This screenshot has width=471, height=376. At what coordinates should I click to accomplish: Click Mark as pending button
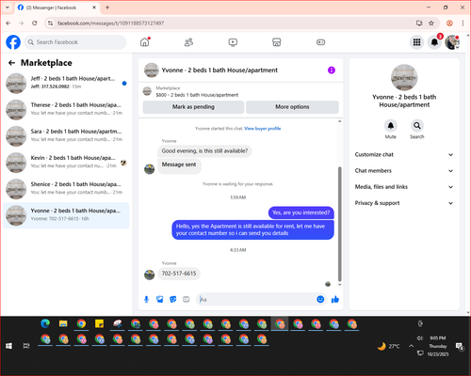click(x=193, y=107)
